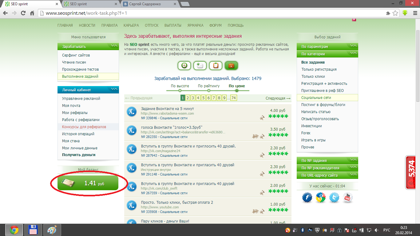Image resolution: width=420 pixels, height=236 pixels.
Task: Switch to second SEO sprint browser tab
Action: click(x=91, y=4)
